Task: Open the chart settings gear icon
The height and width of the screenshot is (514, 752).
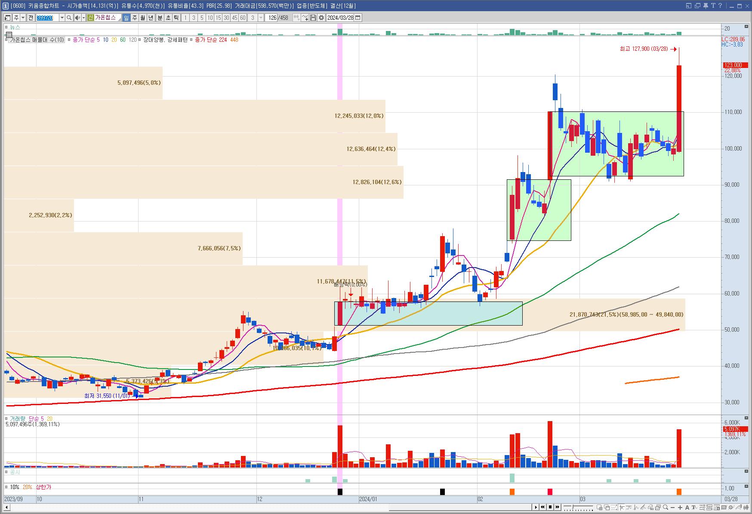Action: [x=321, y=18]
